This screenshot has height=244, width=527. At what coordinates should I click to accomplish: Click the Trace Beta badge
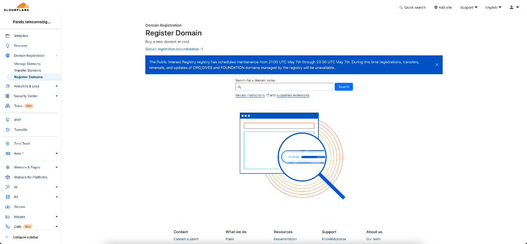(29, 106)
